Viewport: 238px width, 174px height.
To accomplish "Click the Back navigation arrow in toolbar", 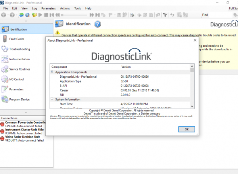I will coord(4,15).
